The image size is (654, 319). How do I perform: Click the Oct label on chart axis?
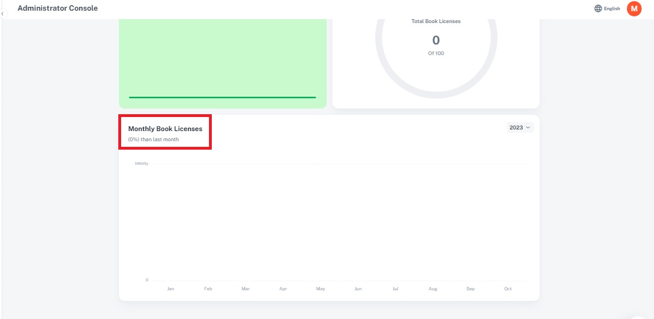(508, 289)
